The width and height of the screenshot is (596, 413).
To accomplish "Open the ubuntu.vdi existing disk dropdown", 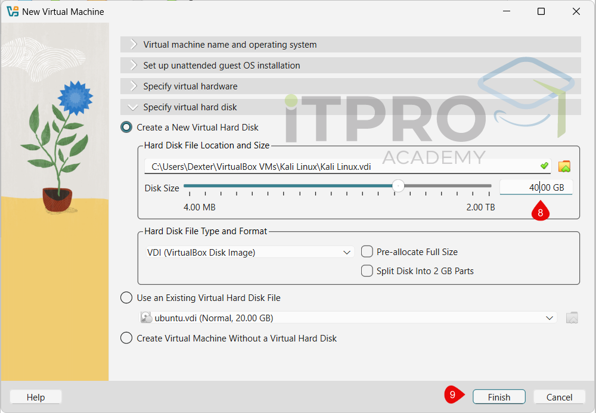I will click(348, 318).
